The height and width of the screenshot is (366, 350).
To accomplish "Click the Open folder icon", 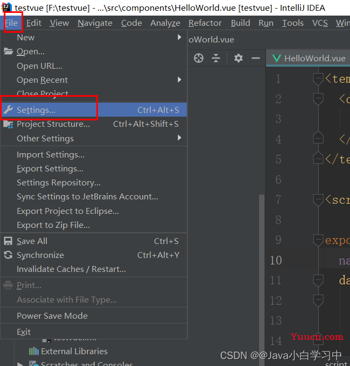I will point(8,52).
